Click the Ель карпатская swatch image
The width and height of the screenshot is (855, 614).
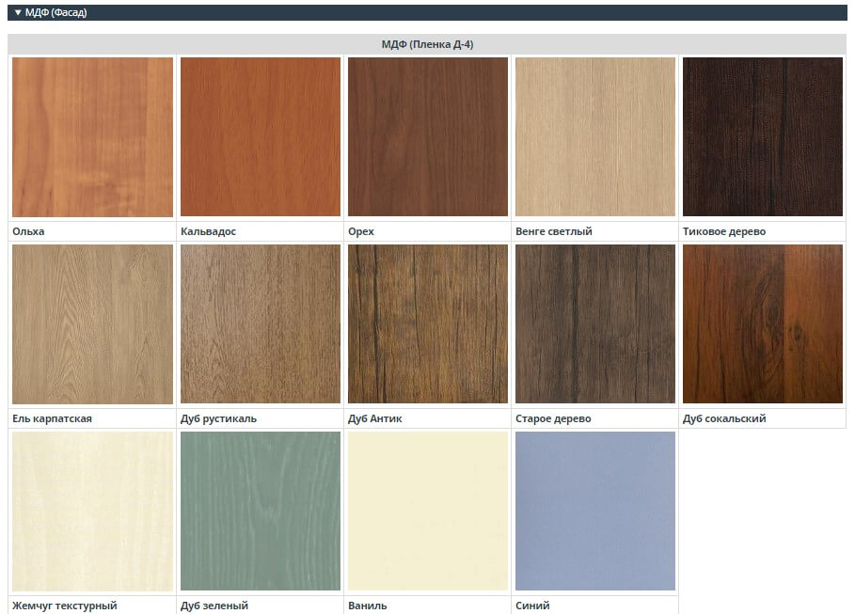pyautogui.click(x=92, y=324)
